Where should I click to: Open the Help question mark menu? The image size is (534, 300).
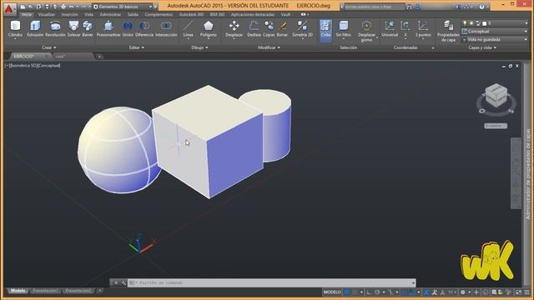(481, 7)
